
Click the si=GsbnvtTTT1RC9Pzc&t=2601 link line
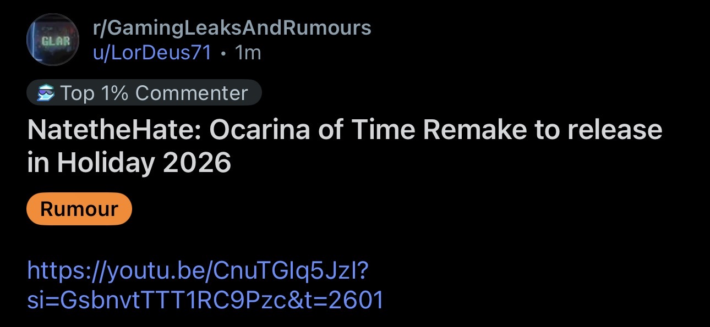click(x=205, y=300)
